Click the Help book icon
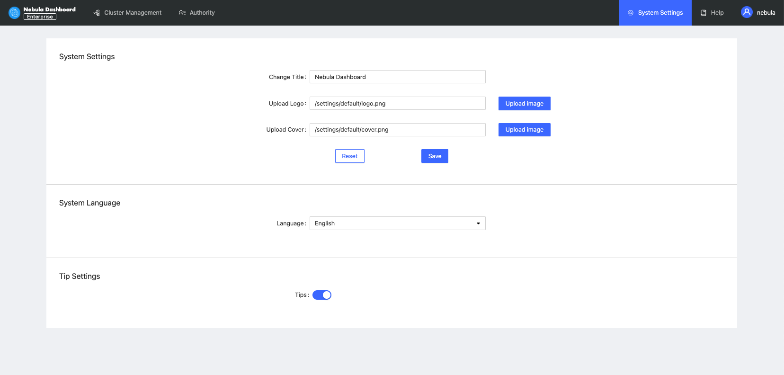Viewport: 784px width, 375px height. (704, 13)
